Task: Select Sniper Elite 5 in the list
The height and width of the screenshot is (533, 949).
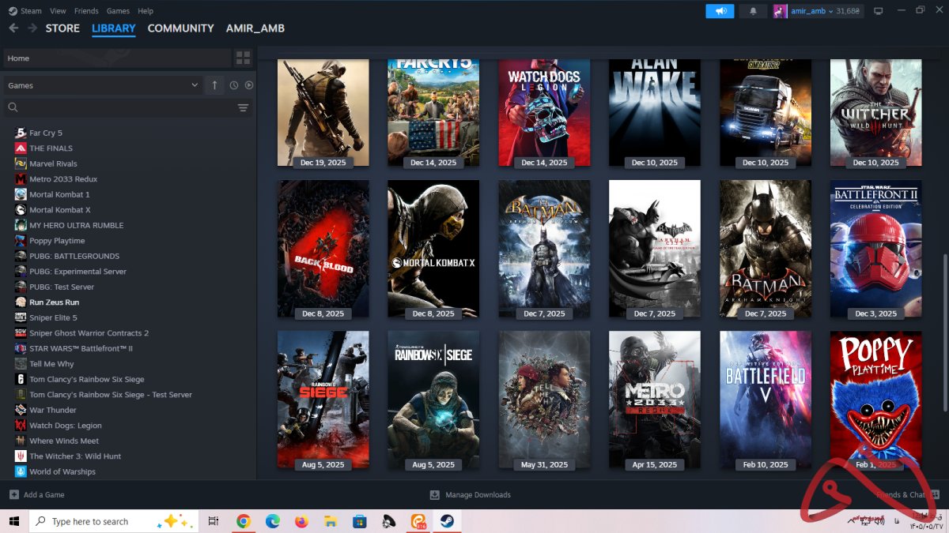Action: click(53, 317)
